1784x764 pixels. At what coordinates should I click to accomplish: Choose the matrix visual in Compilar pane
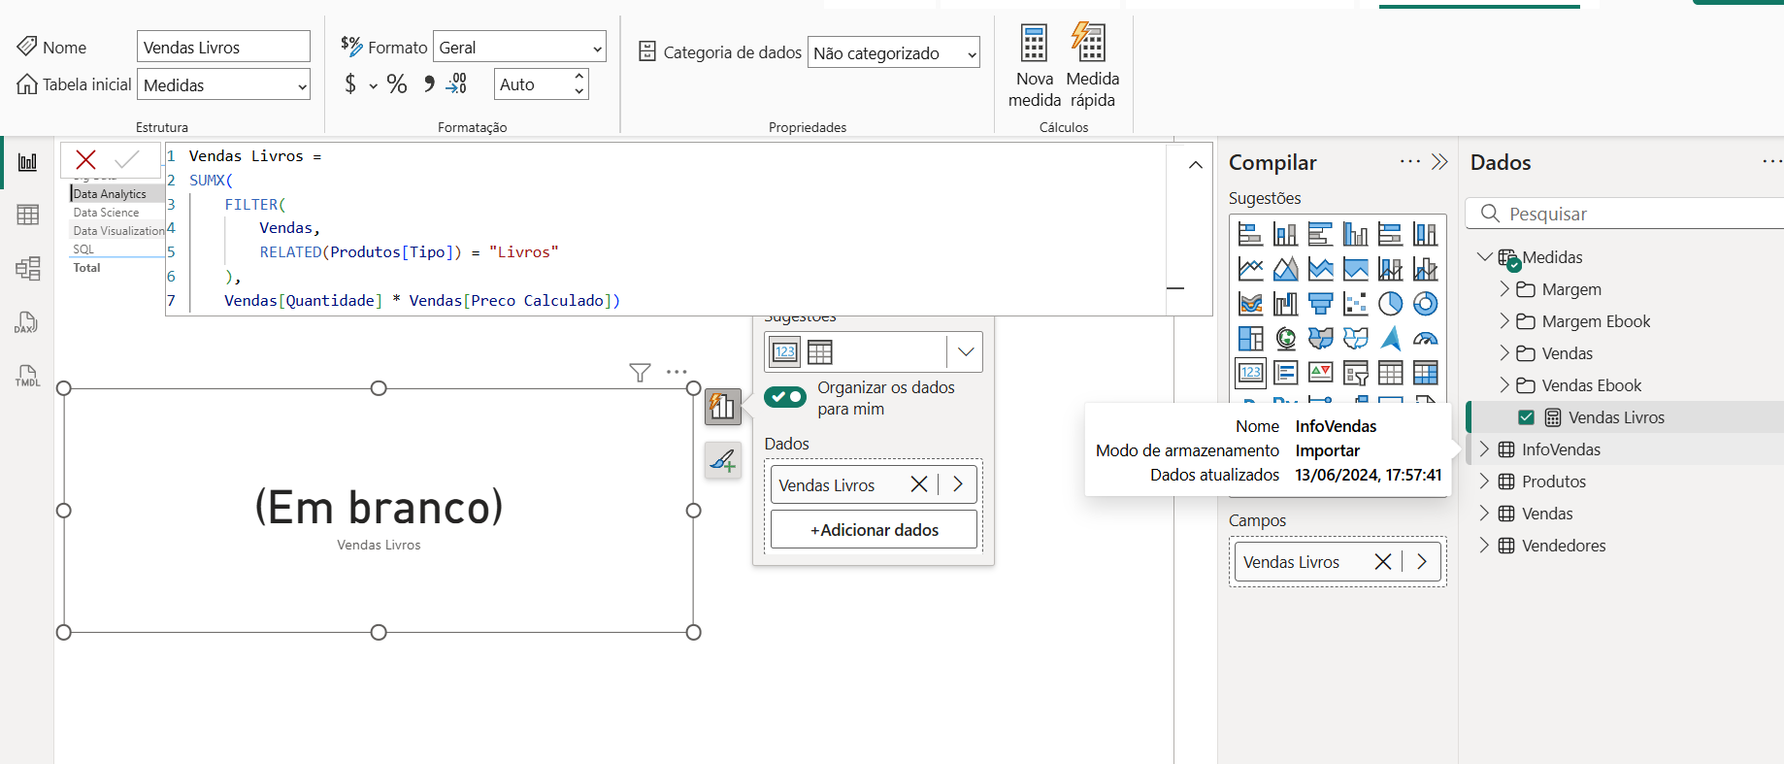(x=1425, y=373)
